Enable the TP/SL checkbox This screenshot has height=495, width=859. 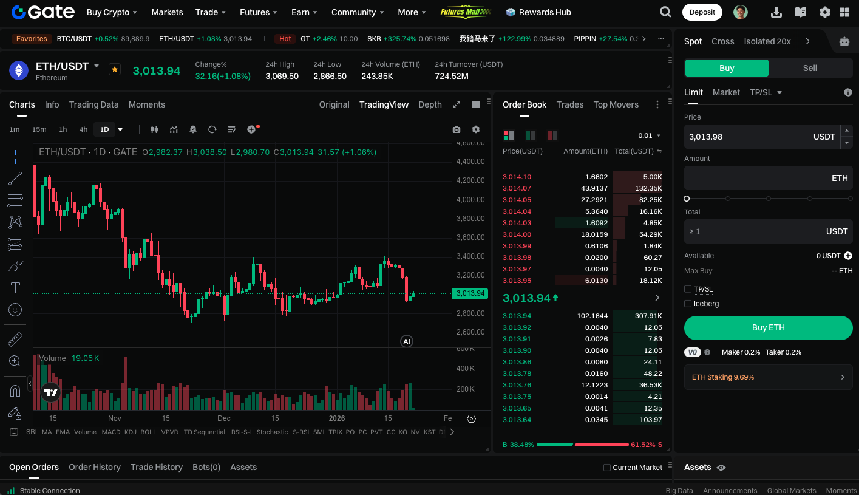688,289
